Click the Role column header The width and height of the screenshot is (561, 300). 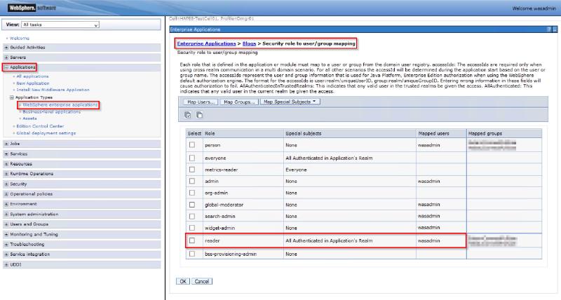coord(210,133)
